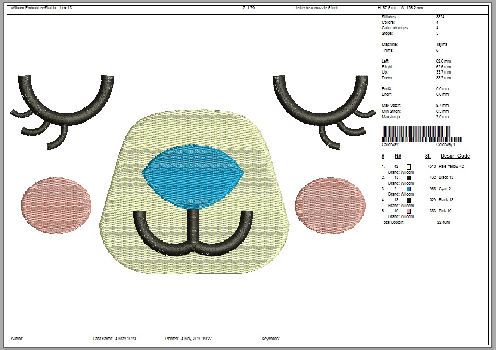Image resolution: width=496 pixels, height=350 pixels.
Task: Click the barcode above the Colorway label
Action: 421,134
